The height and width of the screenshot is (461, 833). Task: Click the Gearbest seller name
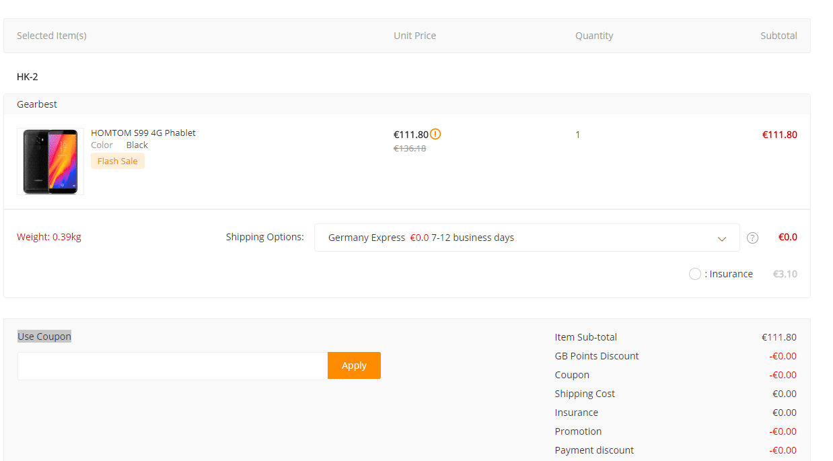[37, 104]
